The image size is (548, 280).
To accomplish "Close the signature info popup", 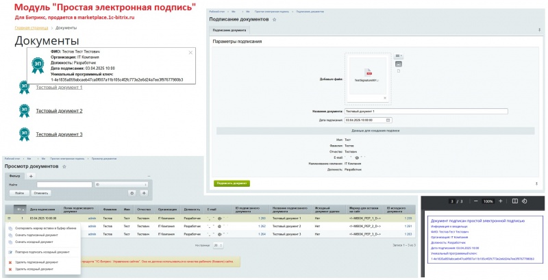I will point(190,53).
